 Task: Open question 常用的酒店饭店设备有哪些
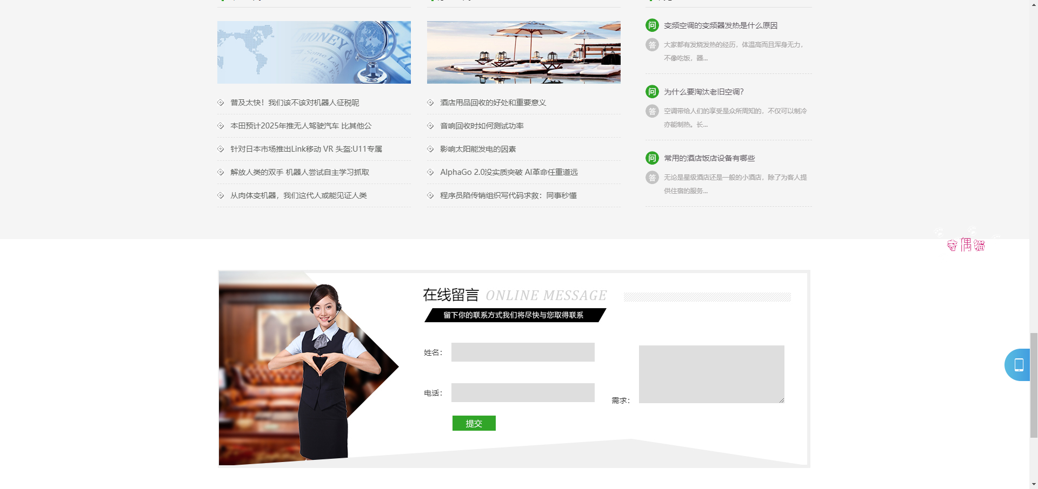(709, 158)
